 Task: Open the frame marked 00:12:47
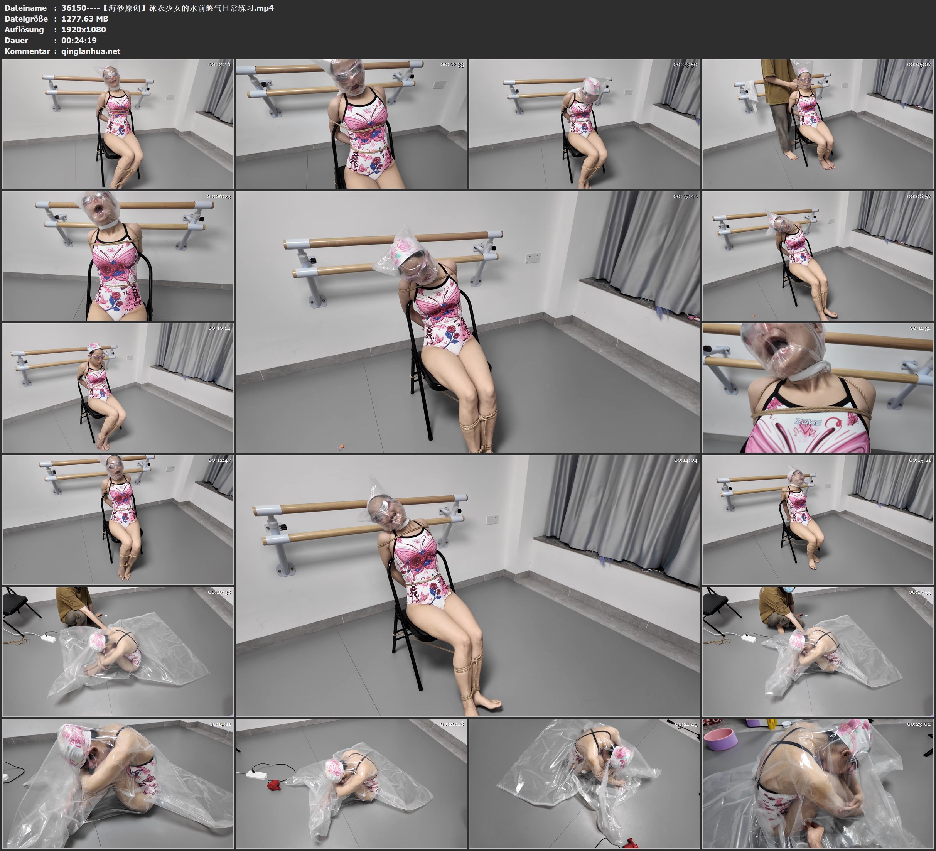pos(118,519)
